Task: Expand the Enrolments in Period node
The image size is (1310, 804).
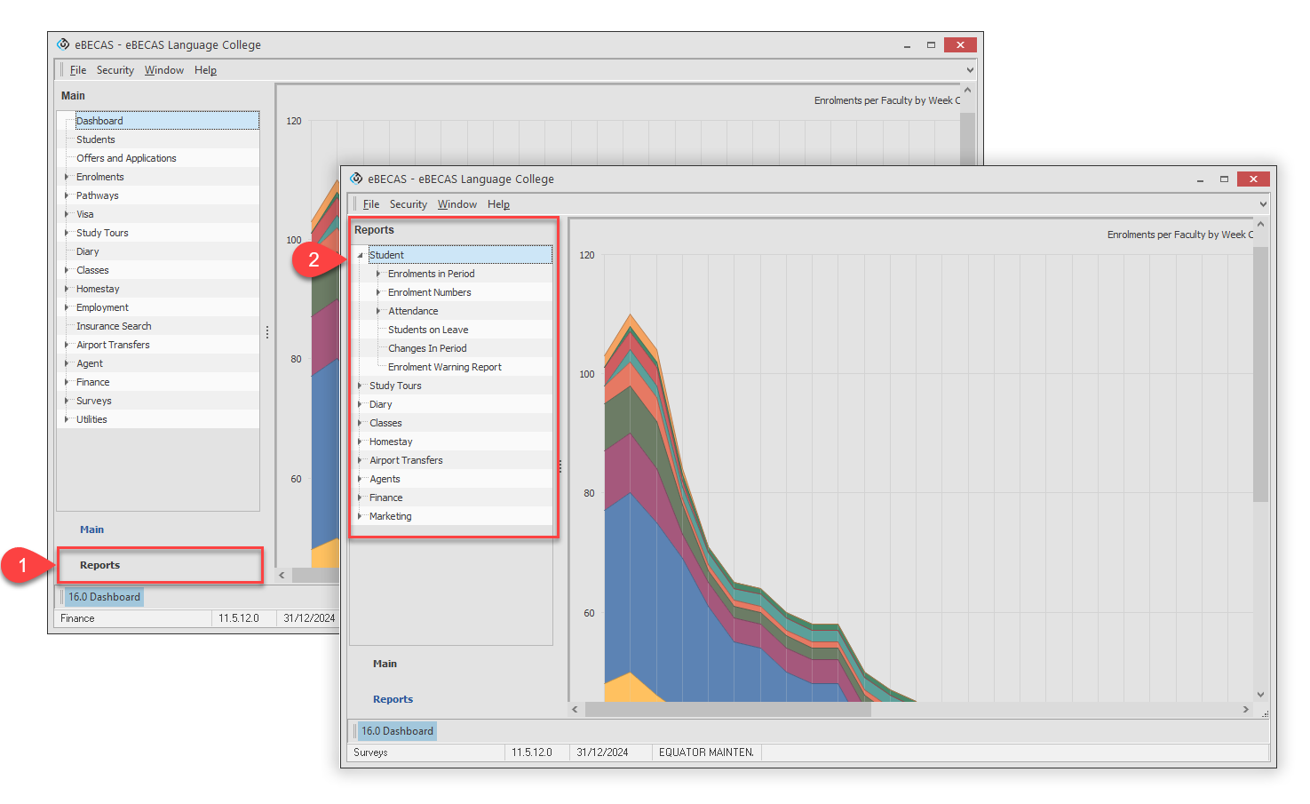Action: point(379,274)
